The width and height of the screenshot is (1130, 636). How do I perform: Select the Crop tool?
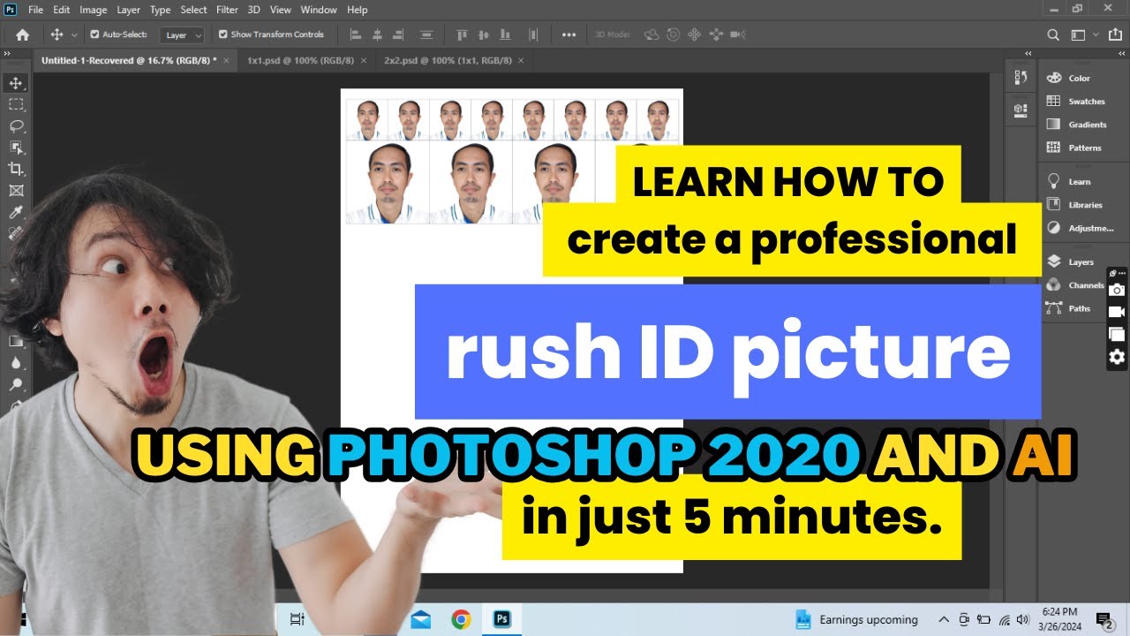click(x=16, y=169)
